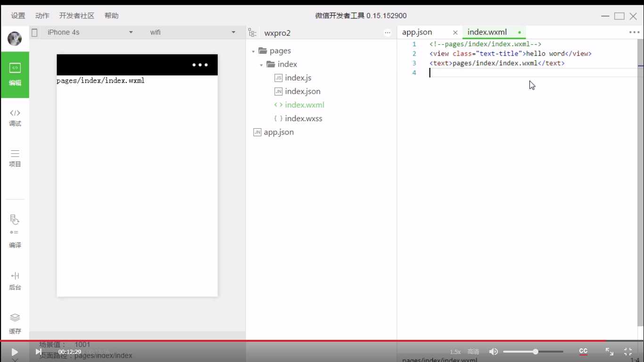
Task: Click the user avatar in the sidebar
Action: click(x=15, y=38)
